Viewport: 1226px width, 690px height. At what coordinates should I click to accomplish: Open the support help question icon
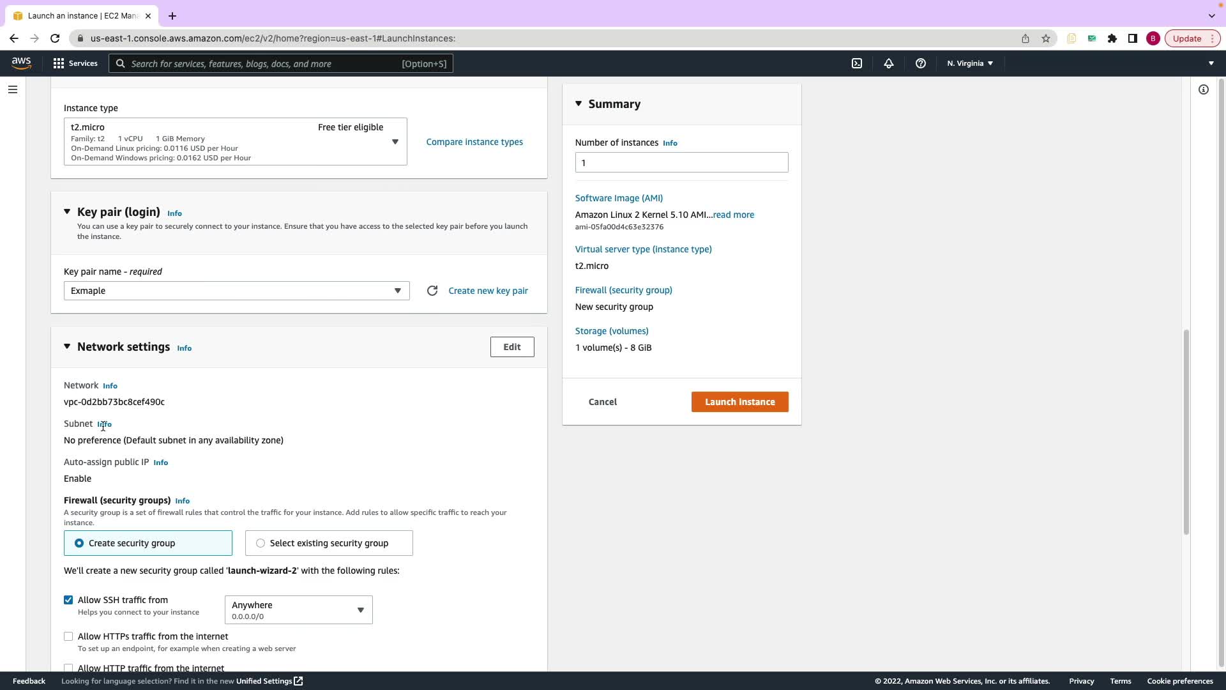point(920,63)
